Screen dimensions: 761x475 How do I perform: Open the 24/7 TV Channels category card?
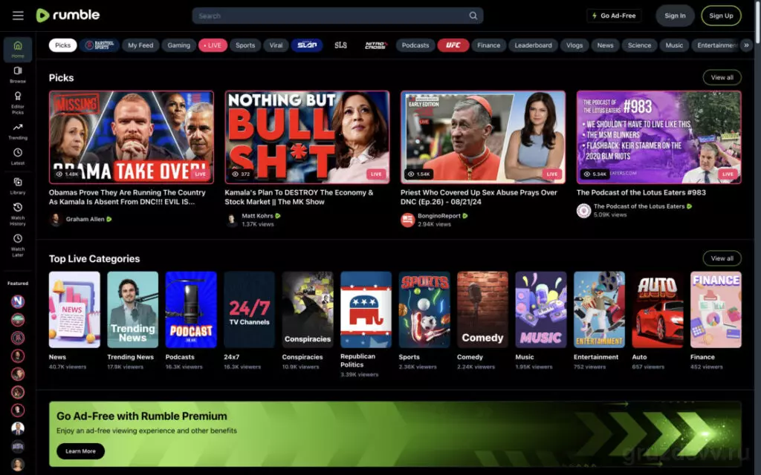(x=249, y=309)
